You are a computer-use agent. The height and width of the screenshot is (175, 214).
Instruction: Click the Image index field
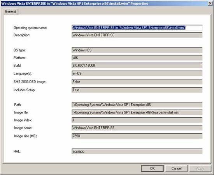(137, 120)
